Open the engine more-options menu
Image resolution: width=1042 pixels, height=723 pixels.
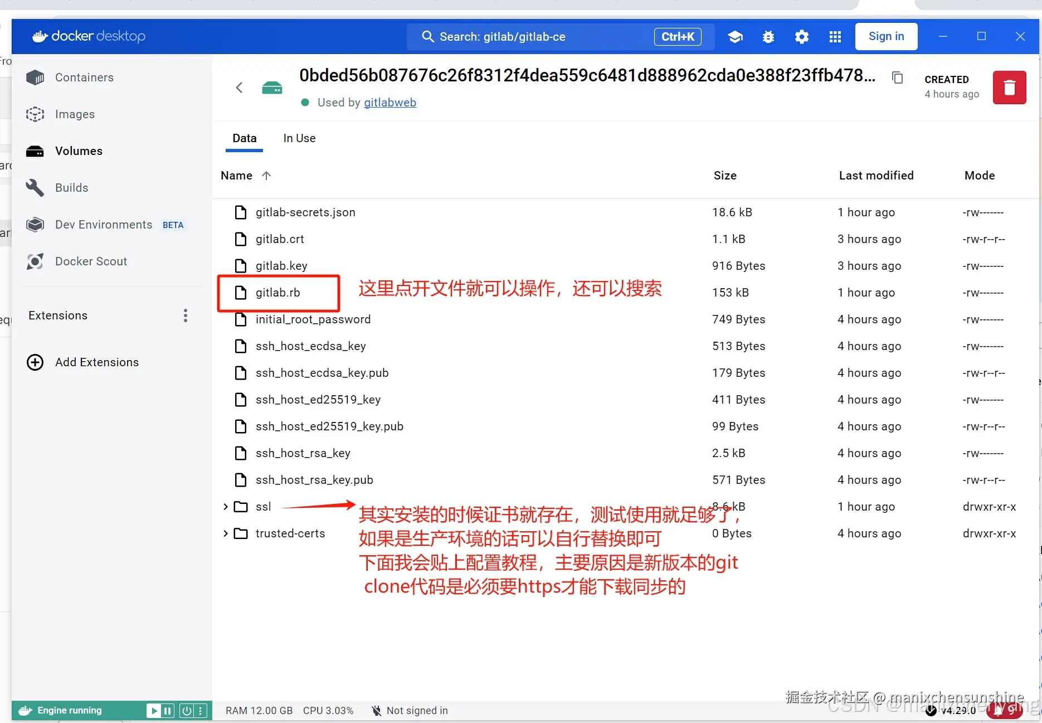(201, 711)
